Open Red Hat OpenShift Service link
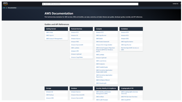This screenshot has width=182, height=102. tap(130, 49)
